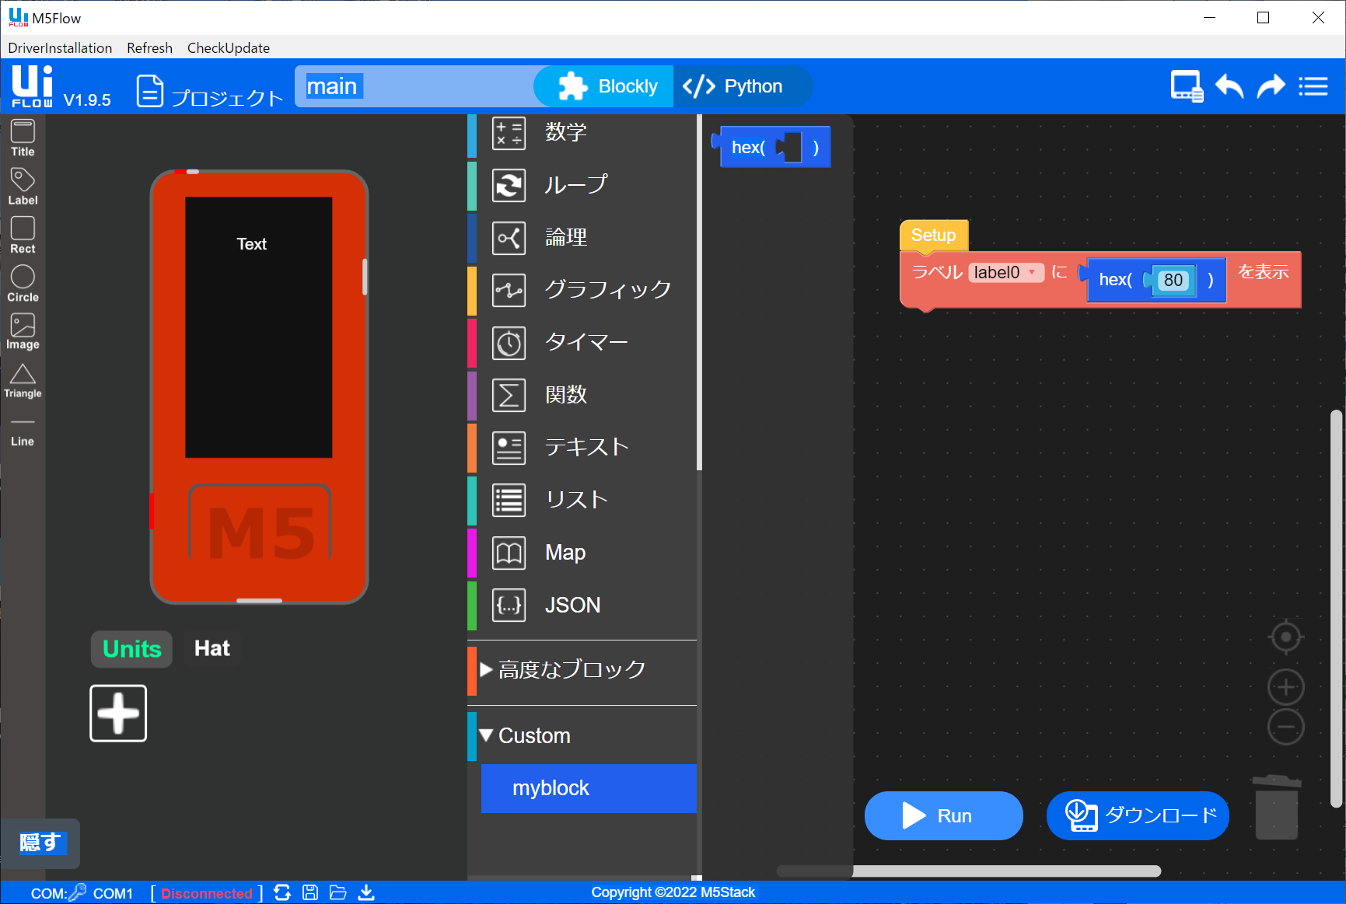Viewport: 1346px width, 904px height.
Task: Open the リスト list block category
Action: 582,501
